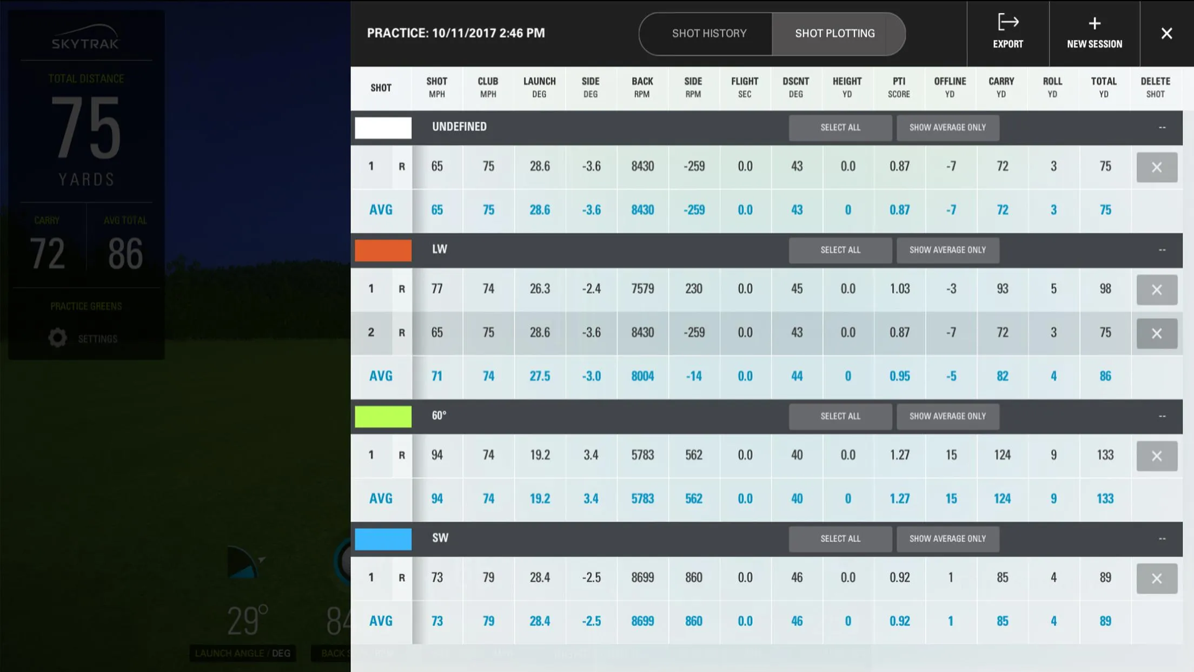Click the LW orange color swatch
Image resolution: width=1194 pixels, height=672 pixels.
coord(382,249)
